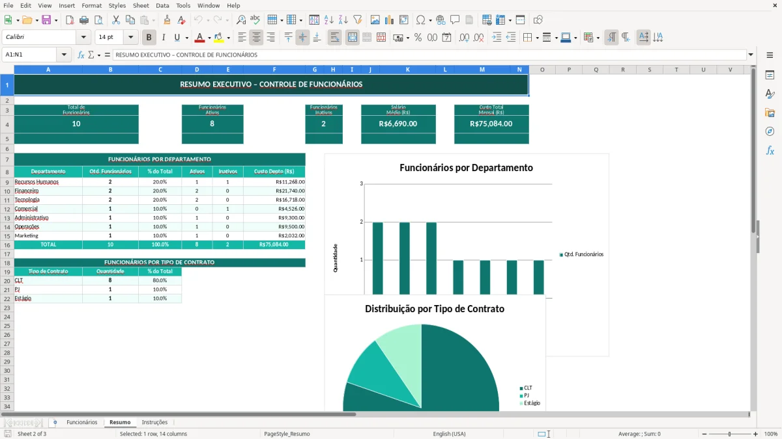Image resolution: width=782 pixels, height=439 pixels.
Task: Click the formula input line
Action: tap(429, 55)
